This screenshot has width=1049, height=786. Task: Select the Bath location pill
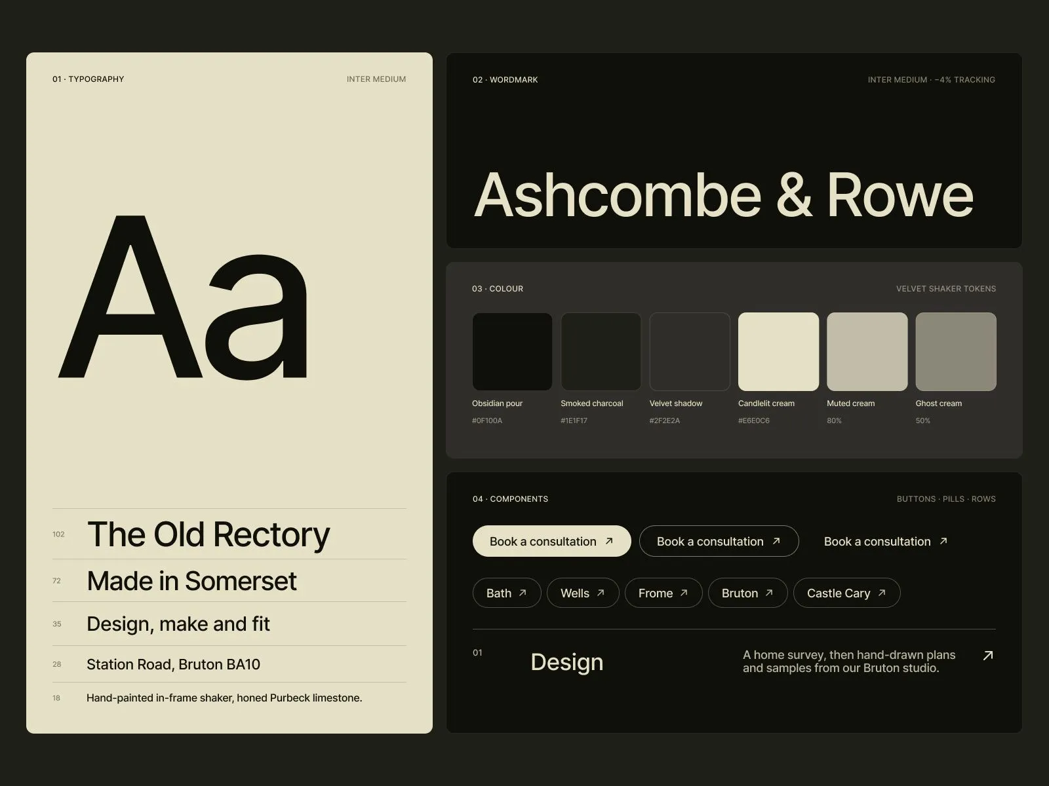[x=507, y=593]
